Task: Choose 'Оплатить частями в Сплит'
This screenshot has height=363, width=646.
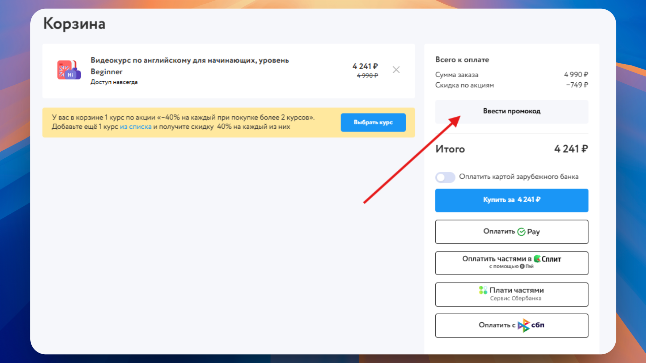Action: (x=511, y=263)
